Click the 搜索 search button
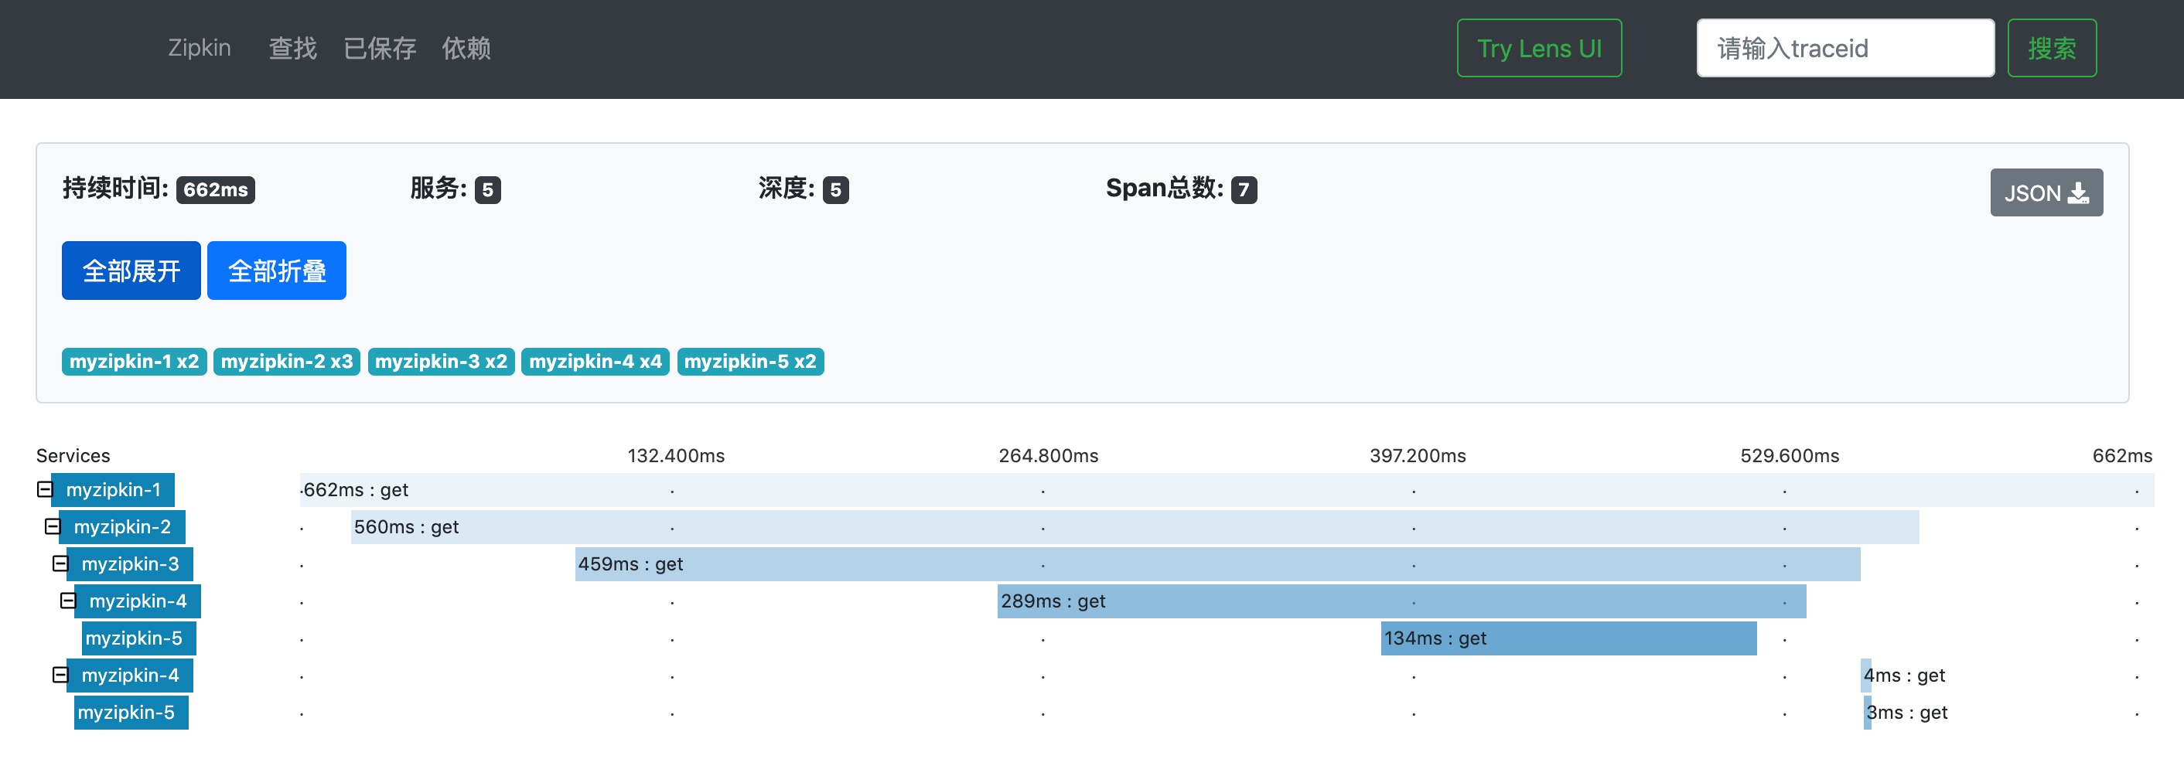Viewport: 2184px width, 776px height. coord(2052,48)
